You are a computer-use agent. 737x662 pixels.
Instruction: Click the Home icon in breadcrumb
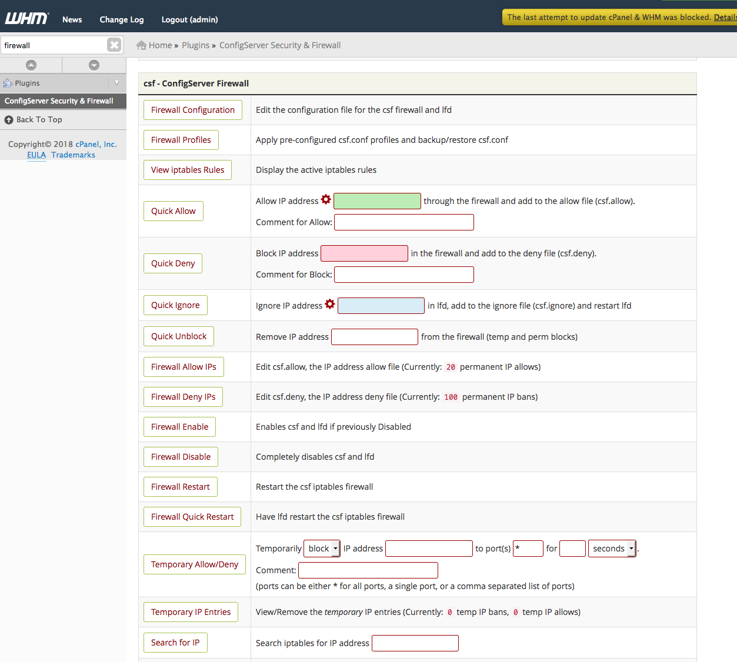pyautogui.click(x=141, y=45)
